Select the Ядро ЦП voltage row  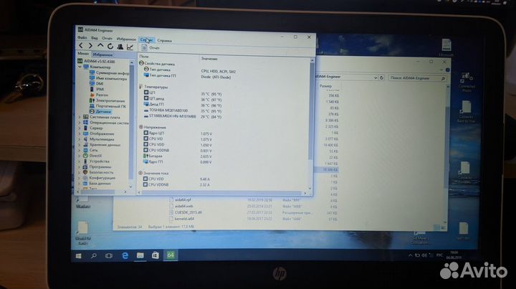178,133
